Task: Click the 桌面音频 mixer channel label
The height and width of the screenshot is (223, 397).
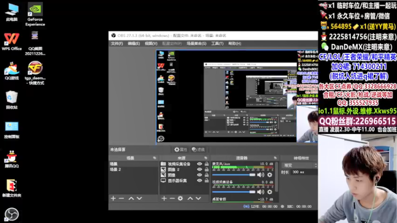Action: [219, 199]
